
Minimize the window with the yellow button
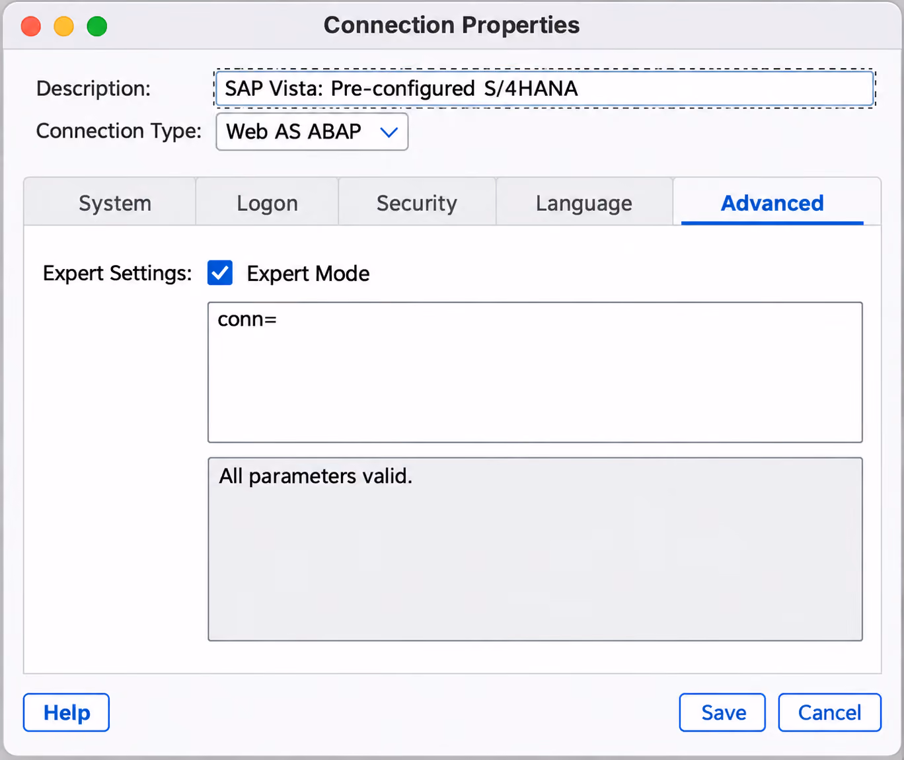64,26
